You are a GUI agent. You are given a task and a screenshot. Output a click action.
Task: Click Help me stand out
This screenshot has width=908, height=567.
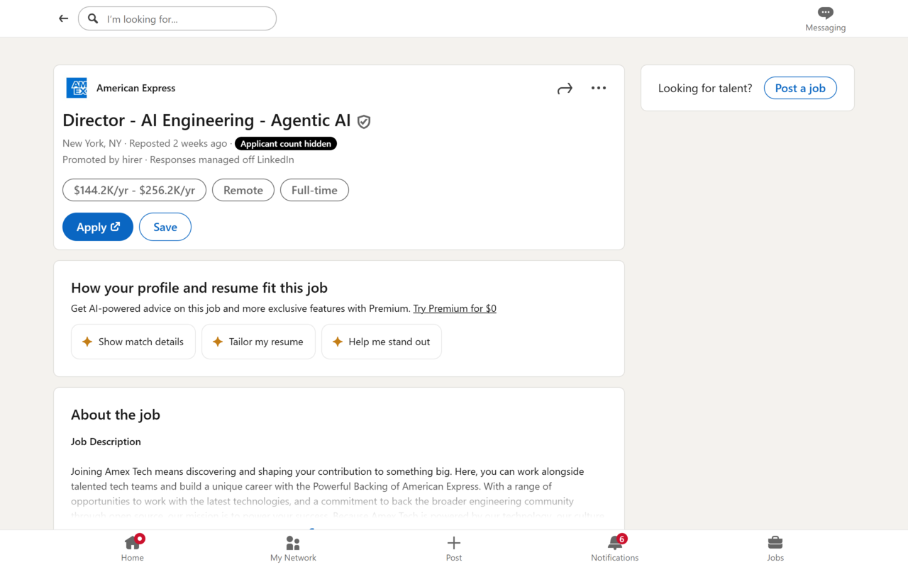382,342
